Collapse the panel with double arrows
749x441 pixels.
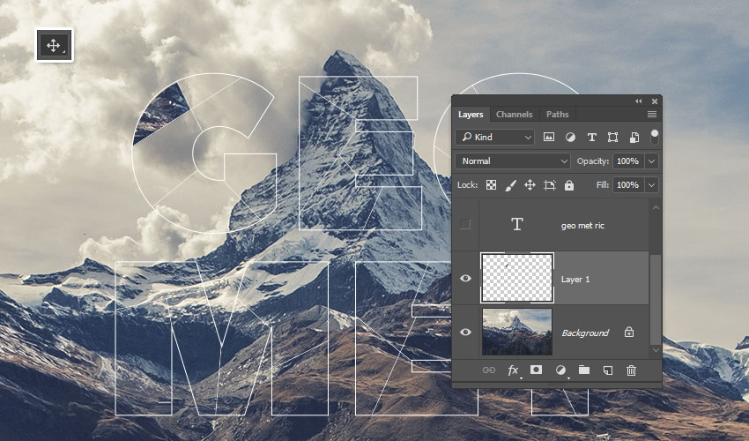pyautogui.click(x=639, y=101)
